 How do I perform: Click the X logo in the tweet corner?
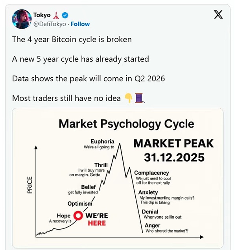click(x=218, y=15)
